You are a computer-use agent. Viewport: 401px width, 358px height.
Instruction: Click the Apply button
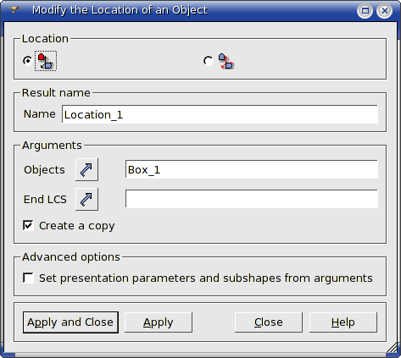click(x=159, y=322)
